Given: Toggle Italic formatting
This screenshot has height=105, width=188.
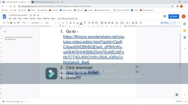Looking at the screenshot, I should (x=74, y=23).
